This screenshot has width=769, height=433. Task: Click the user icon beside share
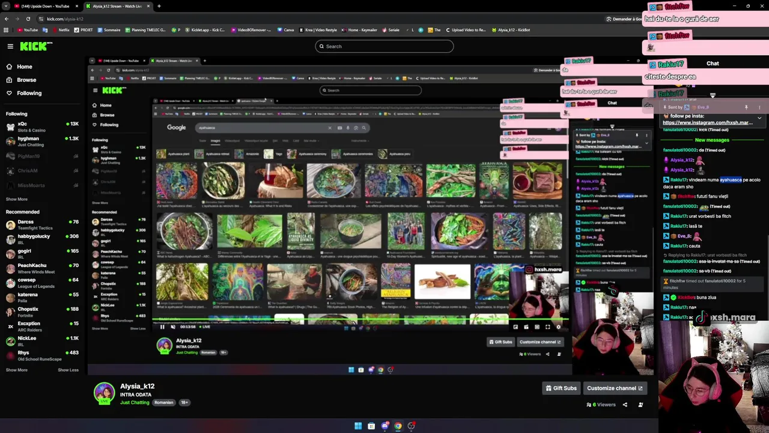(x=640, y=405)
